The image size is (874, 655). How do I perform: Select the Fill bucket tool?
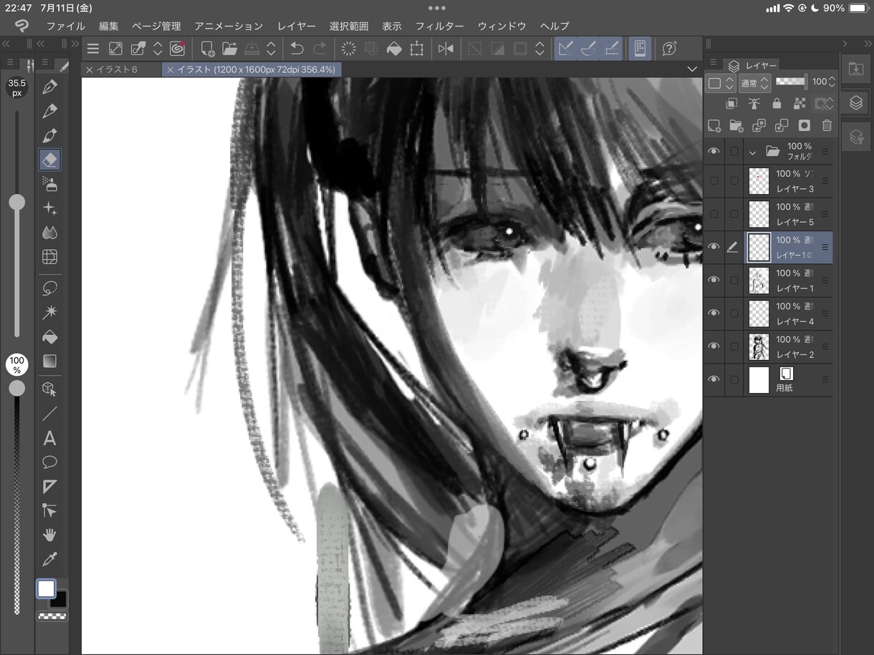click(x=49, y=336)
